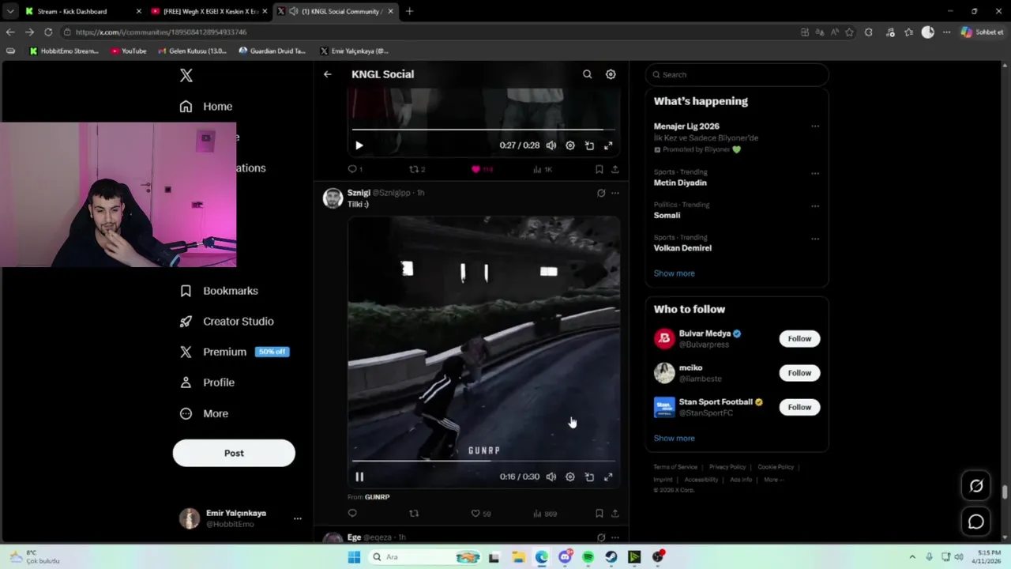
Task: Share Sznigi's video post
Action: (614, 514)
